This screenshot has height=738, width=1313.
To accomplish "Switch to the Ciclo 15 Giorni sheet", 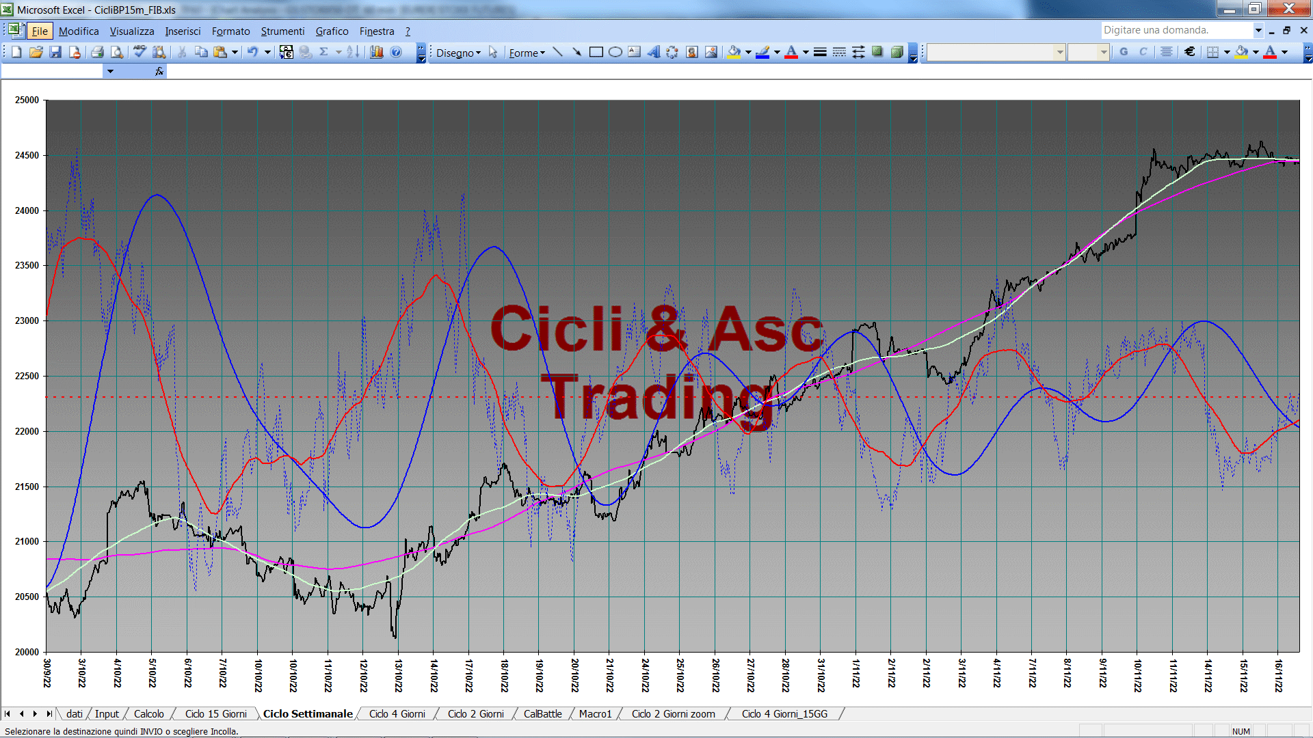I will coord(215,713).
